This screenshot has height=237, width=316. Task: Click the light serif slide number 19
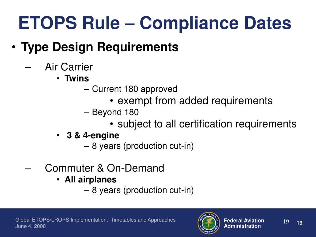[286, 222]
